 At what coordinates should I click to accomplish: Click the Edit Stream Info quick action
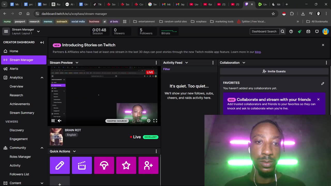[x=60, y=165]
